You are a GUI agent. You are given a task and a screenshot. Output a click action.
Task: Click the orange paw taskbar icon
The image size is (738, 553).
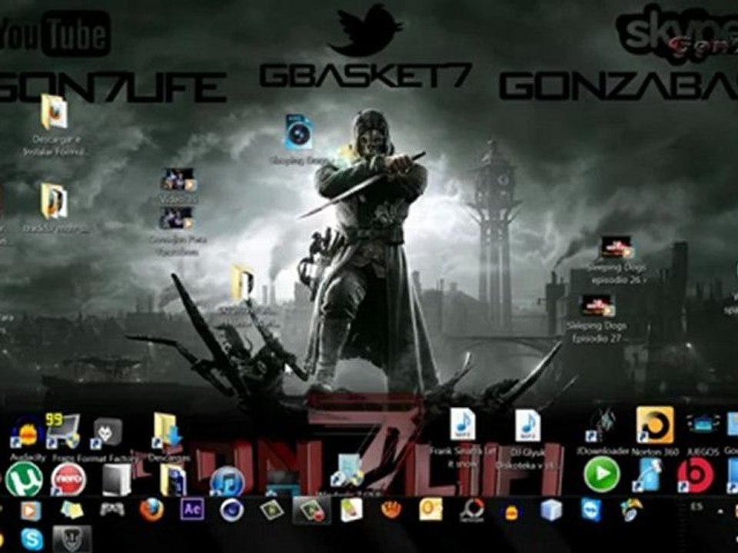[391, 509]
